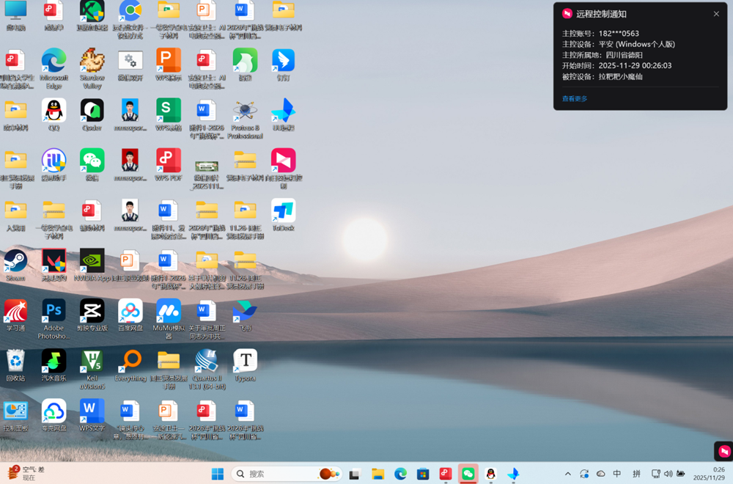
Task: Open Proteus 8 Professional shortcut
Action: 245,112
